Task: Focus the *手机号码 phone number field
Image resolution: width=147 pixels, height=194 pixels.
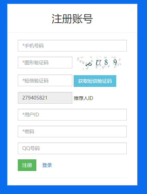Action: click(x=72, y=46)
